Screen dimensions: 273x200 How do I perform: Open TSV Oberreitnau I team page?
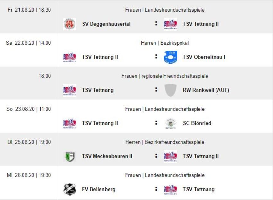click(204, 57)
